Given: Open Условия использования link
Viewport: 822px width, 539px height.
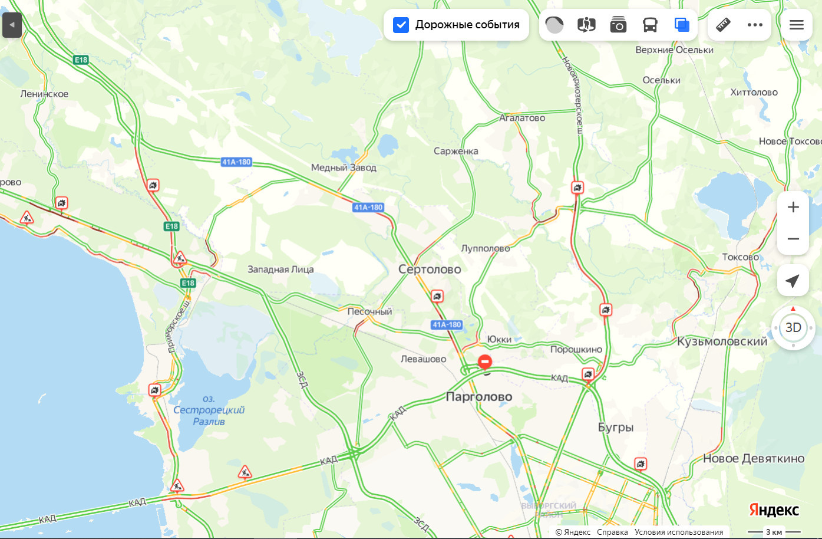Looking at the screenshot, I should click(x=679, y=532).
